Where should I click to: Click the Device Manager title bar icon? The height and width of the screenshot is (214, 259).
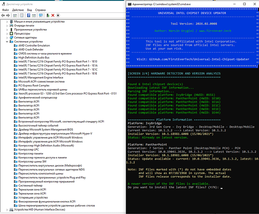coord(3,4)
